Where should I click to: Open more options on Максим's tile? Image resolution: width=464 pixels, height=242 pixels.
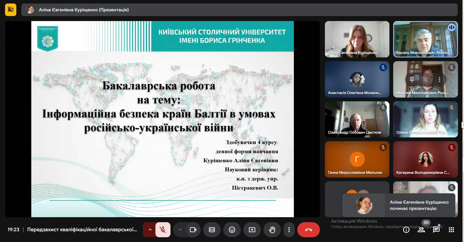pos(439,79)
